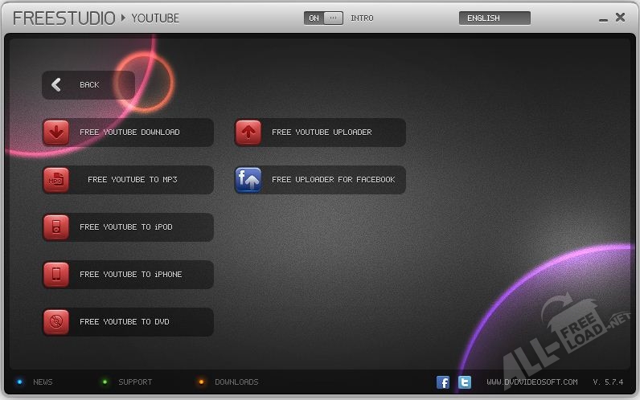The image size is (640, 400).
Task: Open the Support section in footer
Action: tap(134, 382)
